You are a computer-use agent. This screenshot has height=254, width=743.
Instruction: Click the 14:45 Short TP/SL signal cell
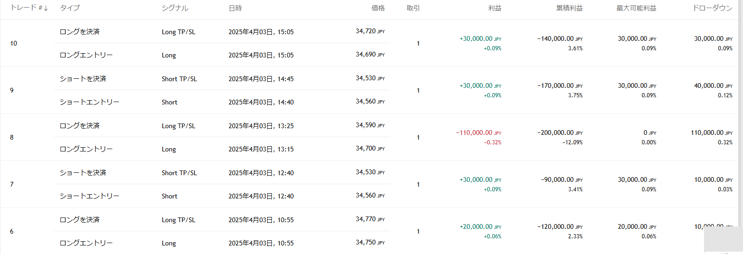(x=179, y=79)
